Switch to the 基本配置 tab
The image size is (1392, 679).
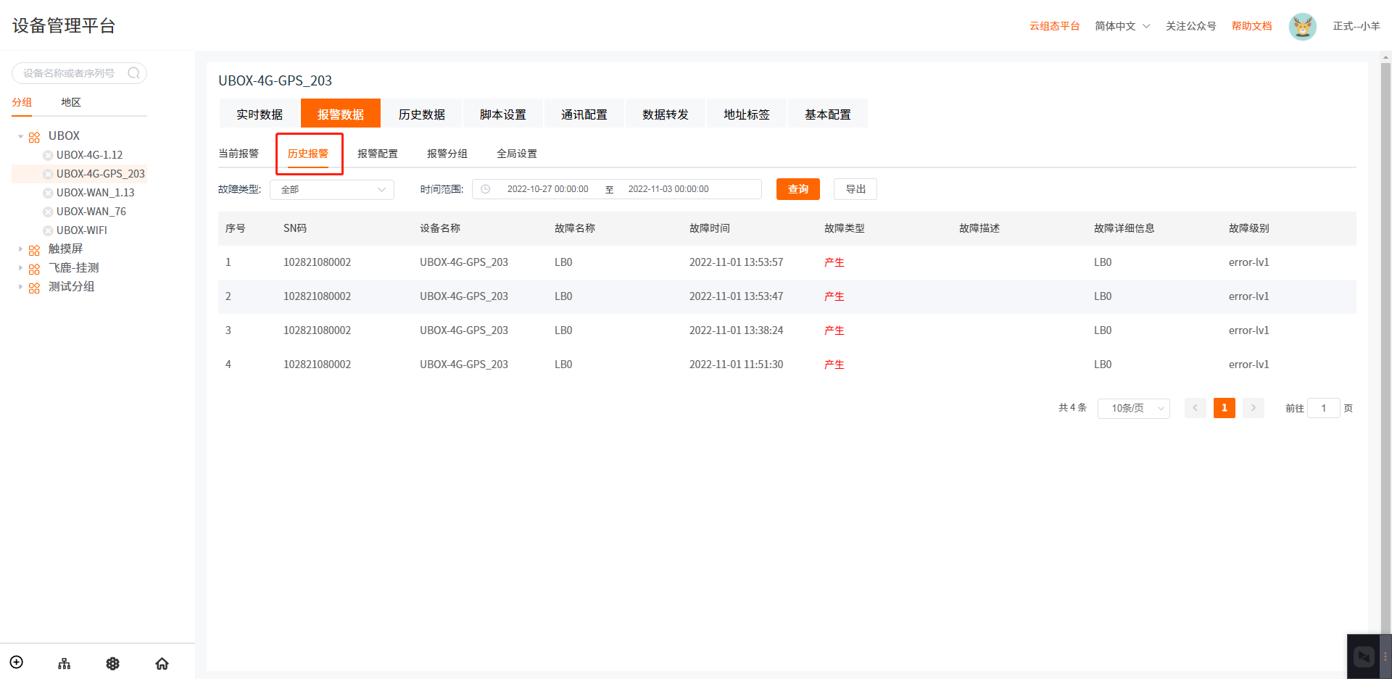tap(828, 114)
